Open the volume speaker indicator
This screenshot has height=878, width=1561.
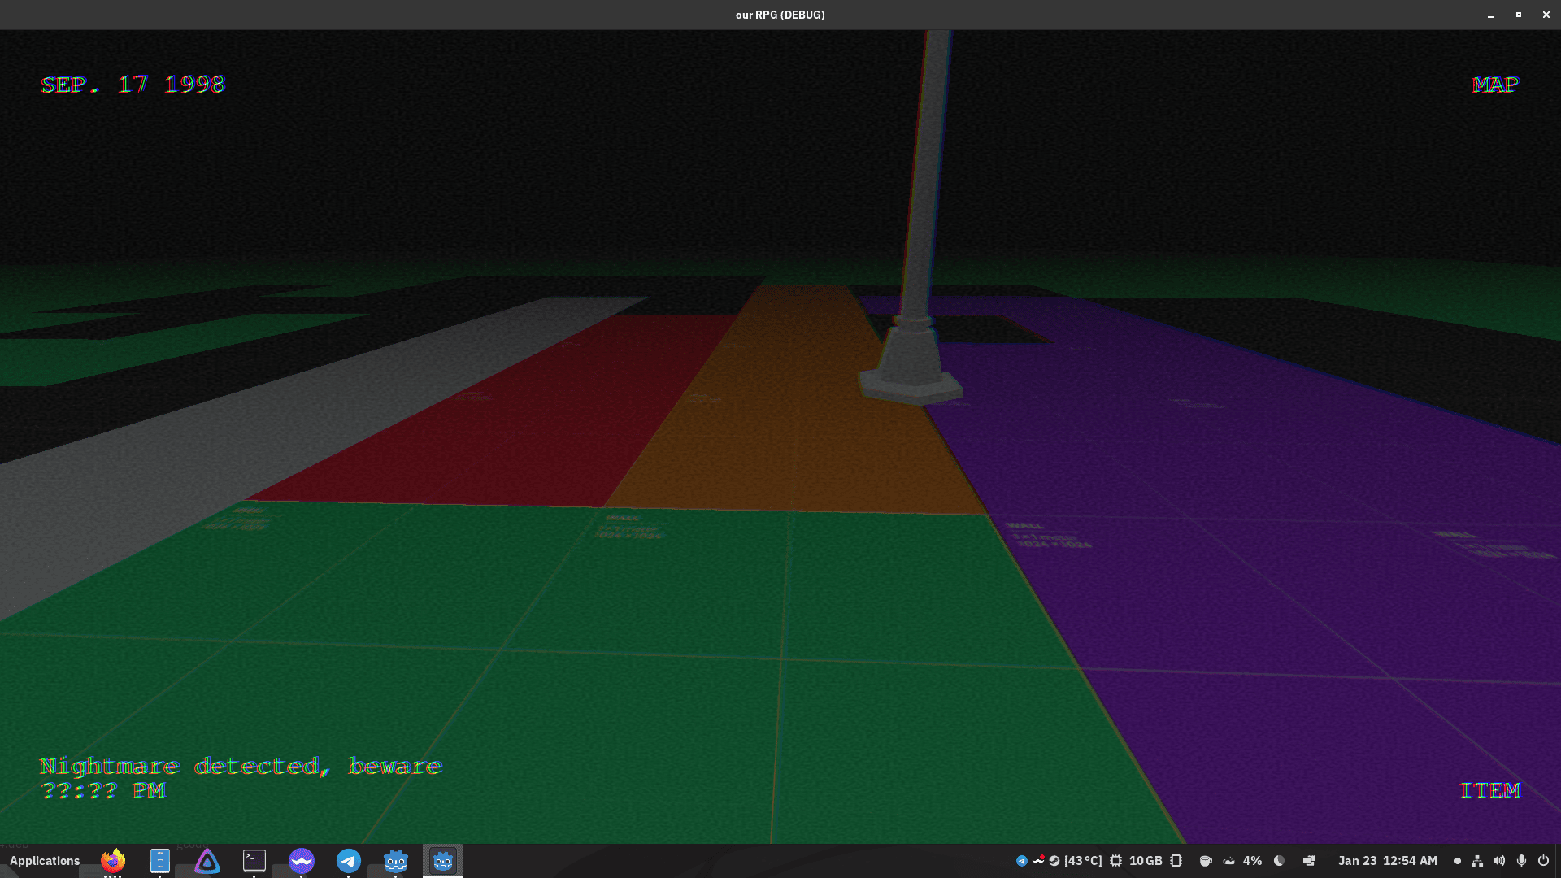click(1499, 861)
